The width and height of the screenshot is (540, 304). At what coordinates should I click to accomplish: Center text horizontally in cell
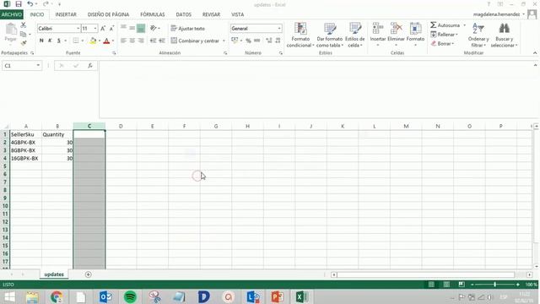pos(132,41)
